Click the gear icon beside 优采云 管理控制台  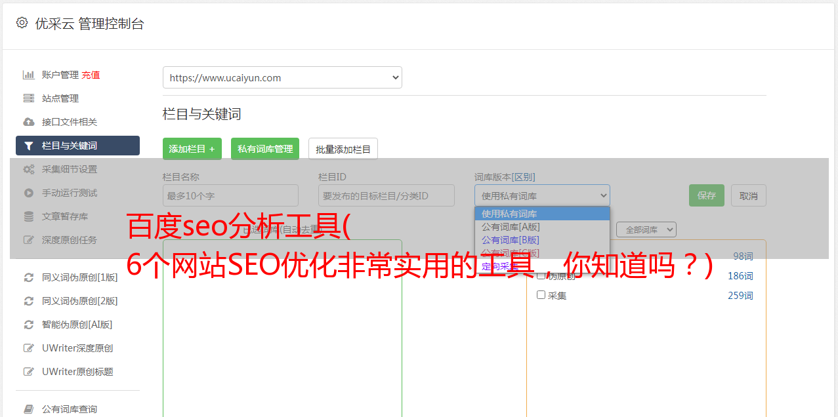pyautogui.click(x=22, y=23)
